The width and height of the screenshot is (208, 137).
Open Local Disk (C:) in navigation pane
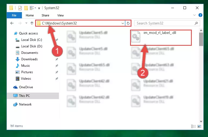point(32,40)
